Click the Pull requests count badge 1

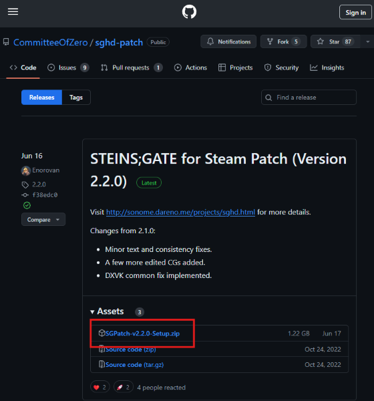[158, 68]
